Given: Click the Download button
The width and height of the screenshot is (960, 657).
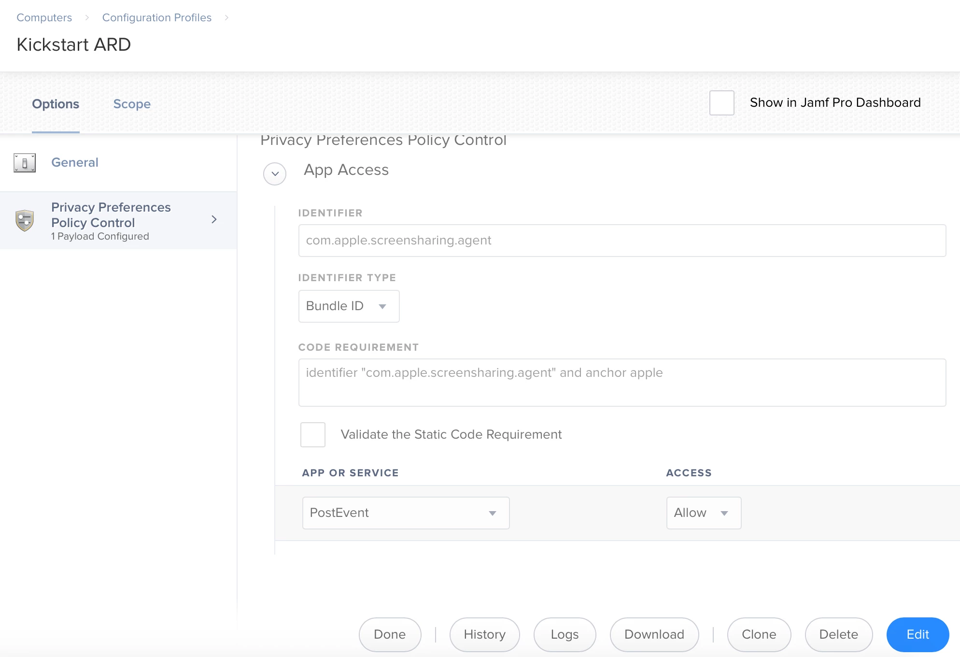Looking at the screenshot, I should [654, 635].
